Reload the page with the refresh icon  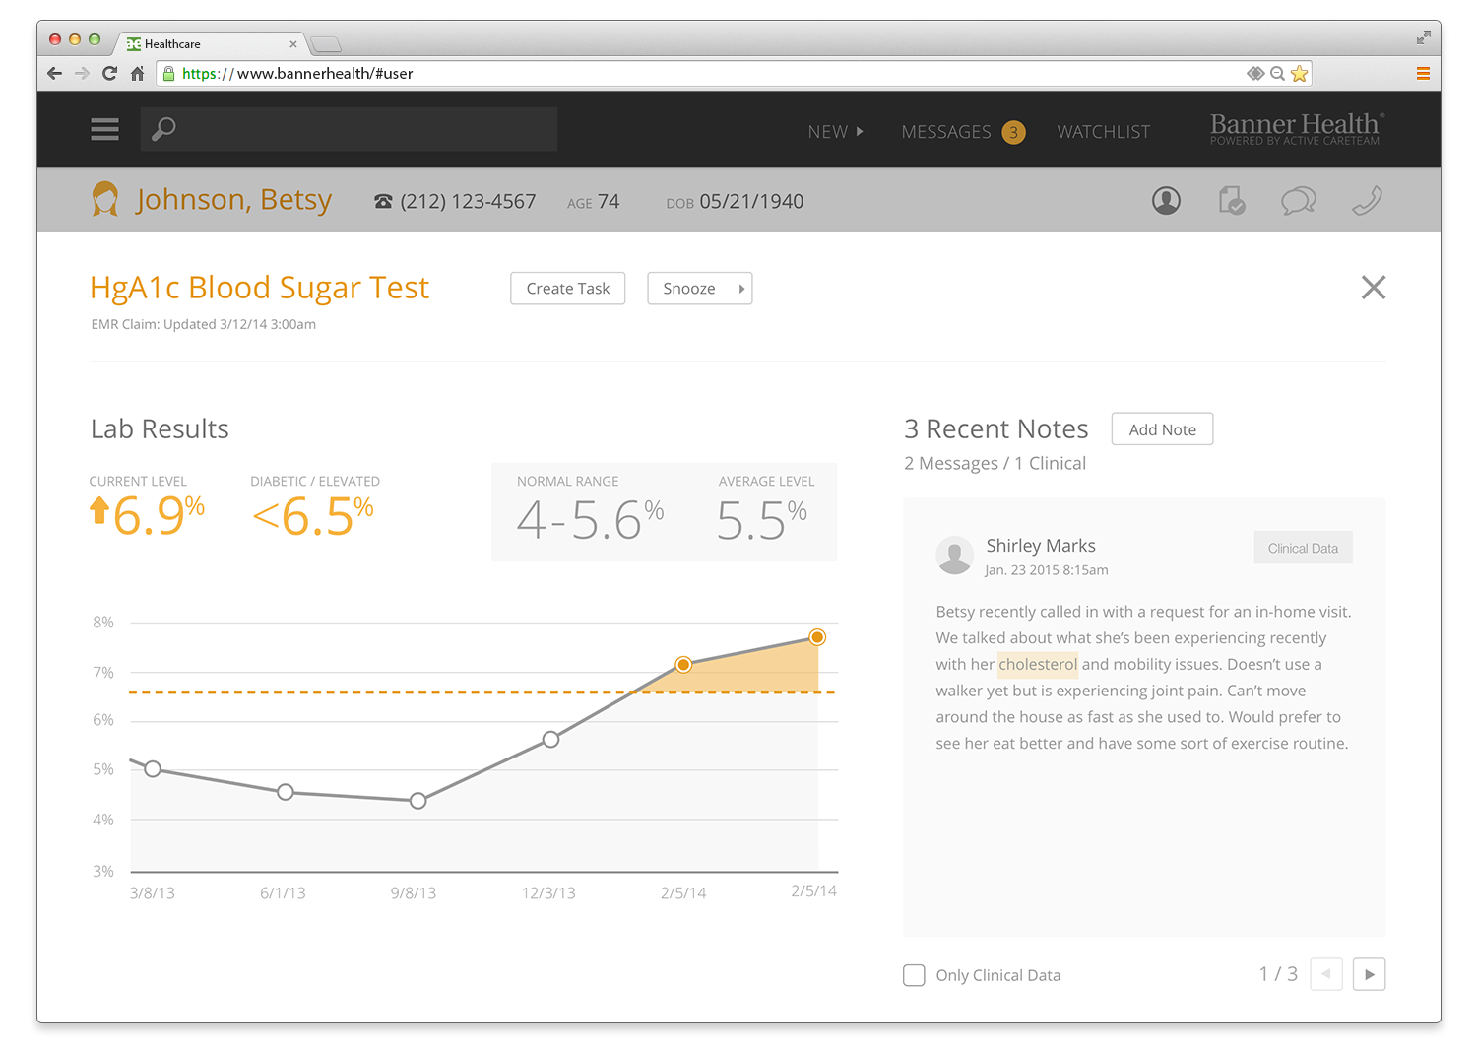coord(109,73)
